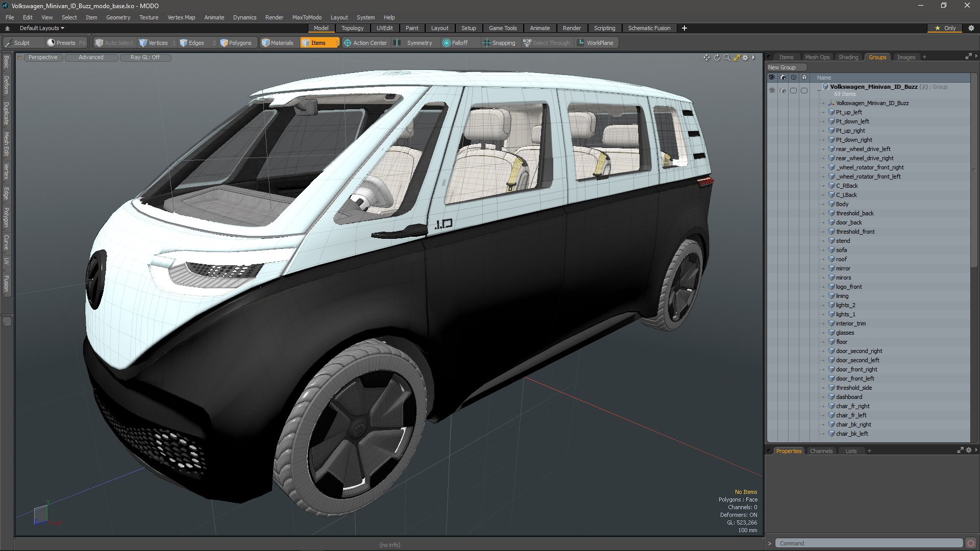Click the Command input field

point(869,543)
